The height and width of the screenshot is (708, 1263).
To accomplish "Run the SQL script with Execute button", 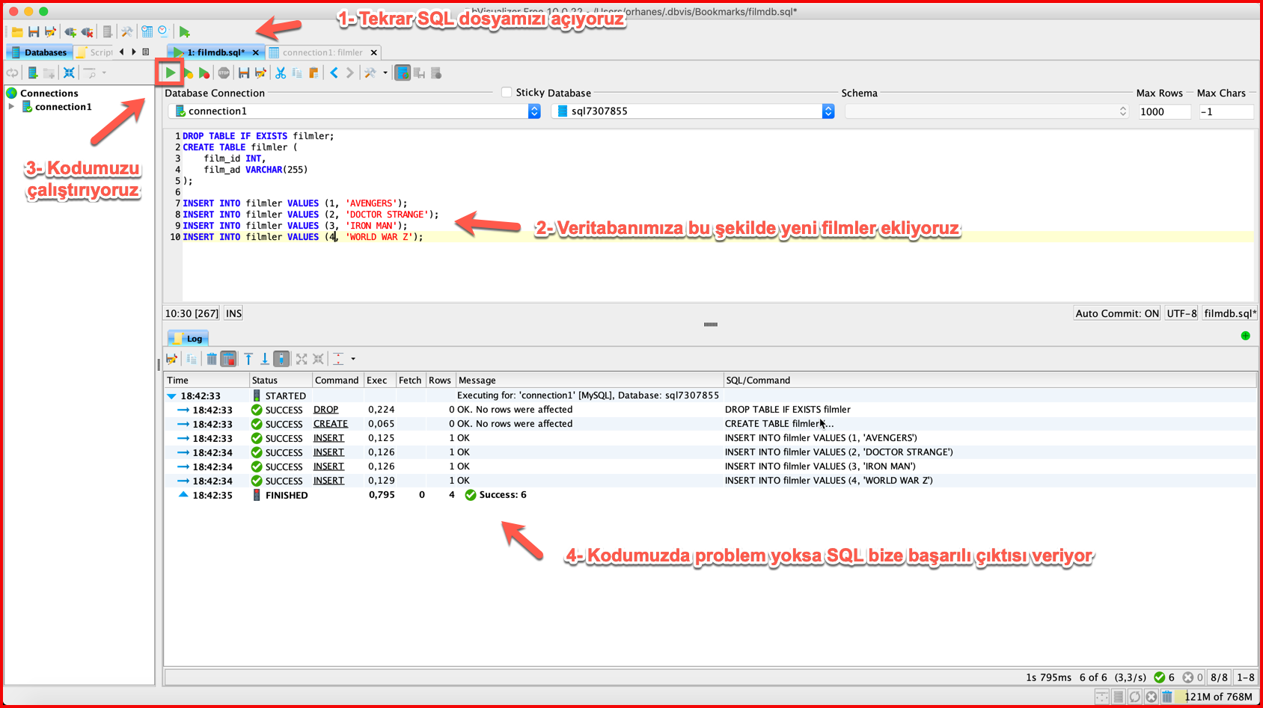I will [171, 73].
